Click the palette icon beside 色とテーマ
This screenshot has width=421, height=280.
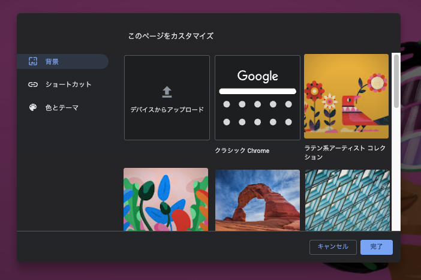click(x=33, y=108)
